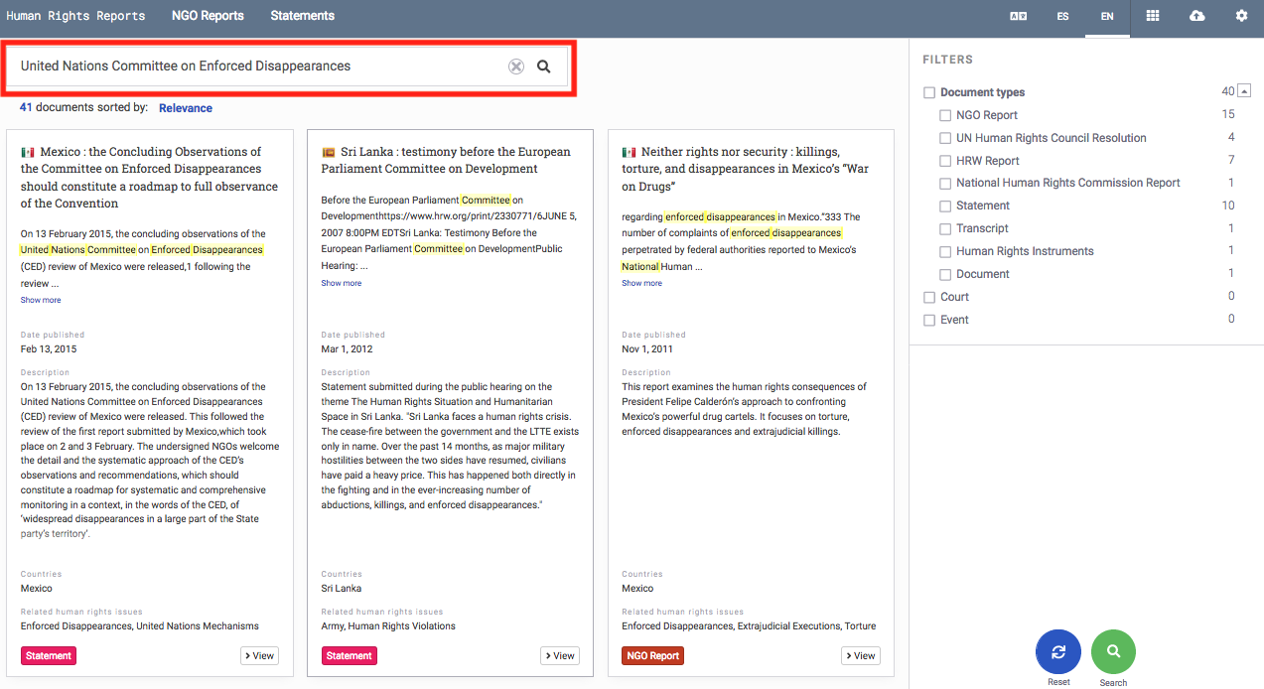The height and width of the screenshot is (689, 1264).
Task: Open the settings gear icon
Action: pos(1241,16)
